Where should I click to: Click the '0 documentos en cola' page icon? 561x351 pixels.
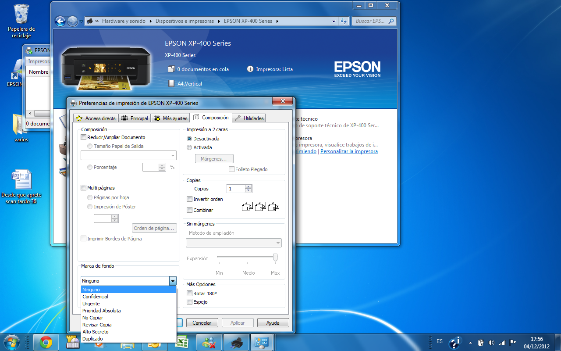click(171, 69)
